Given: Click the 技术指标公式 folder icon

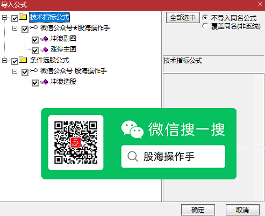Looking at the screenshot, I should tap(23, 17).
